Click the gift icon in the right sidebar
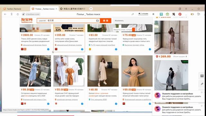Screen dimensions: 206x116 202,76
